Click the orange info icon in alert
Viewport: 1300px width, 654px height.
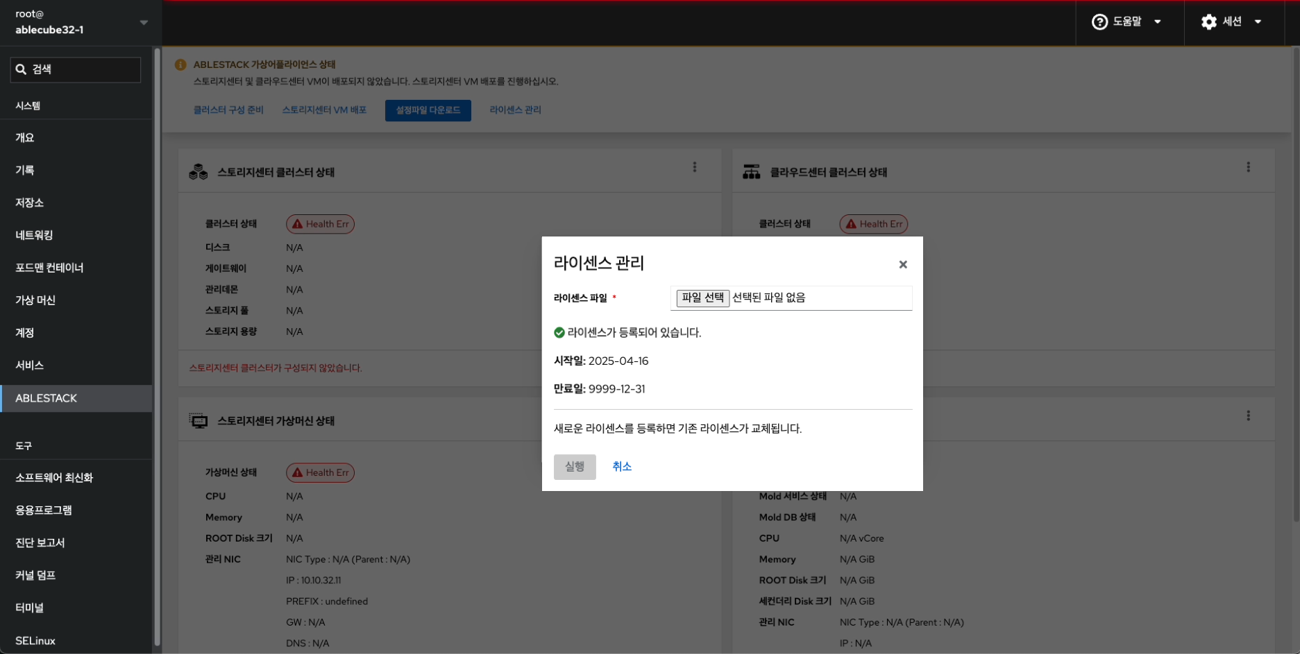[x=180, y=64]
